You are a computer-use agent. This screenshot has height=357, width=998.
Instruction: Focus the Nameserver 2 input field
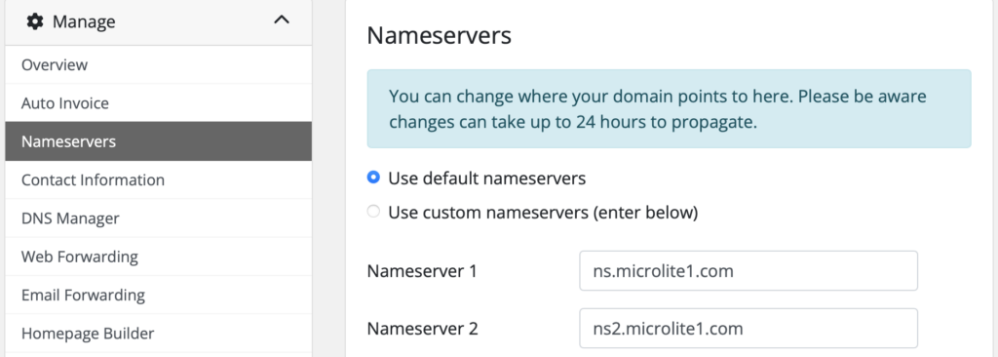[748, 329]
